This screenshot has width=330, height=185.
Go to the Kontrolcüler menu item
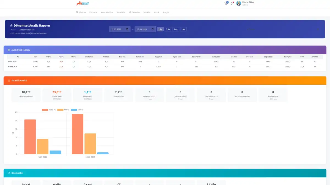click(107, 12)
